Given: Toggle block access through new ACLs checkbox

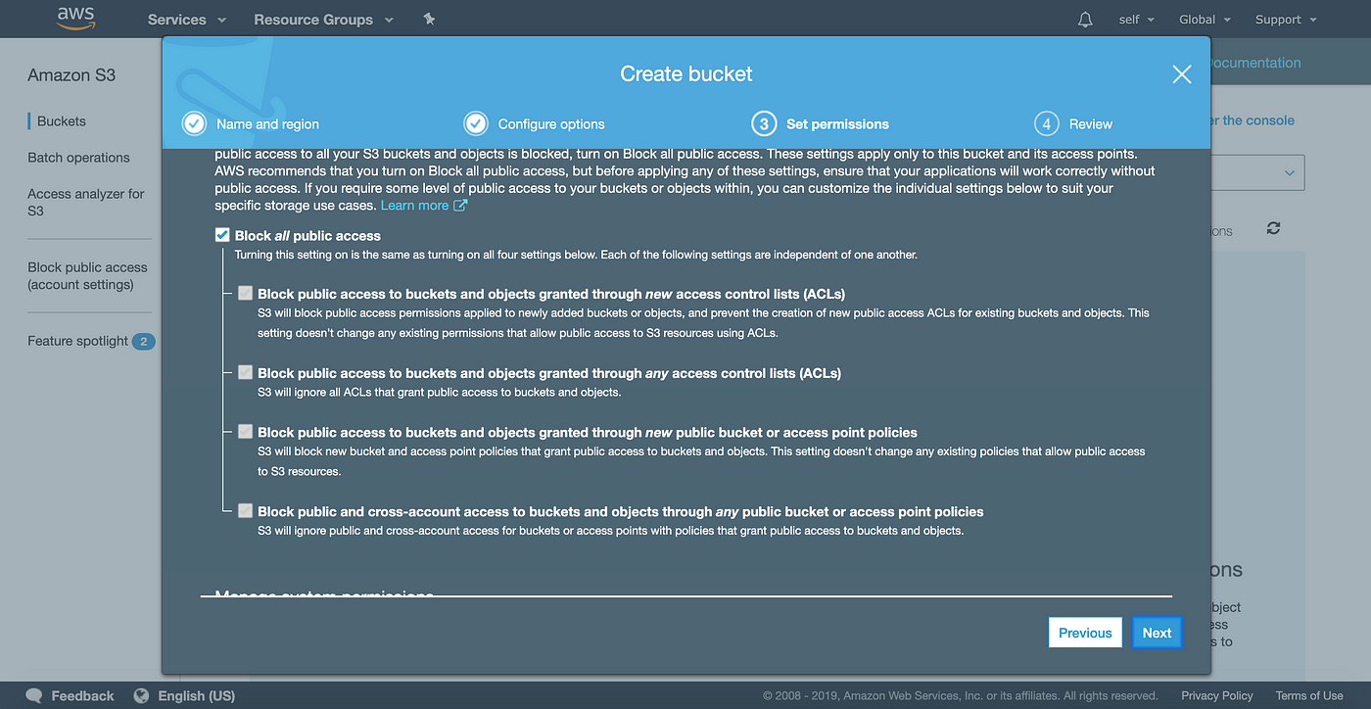Looking at the screenshot, I should 246,293.
